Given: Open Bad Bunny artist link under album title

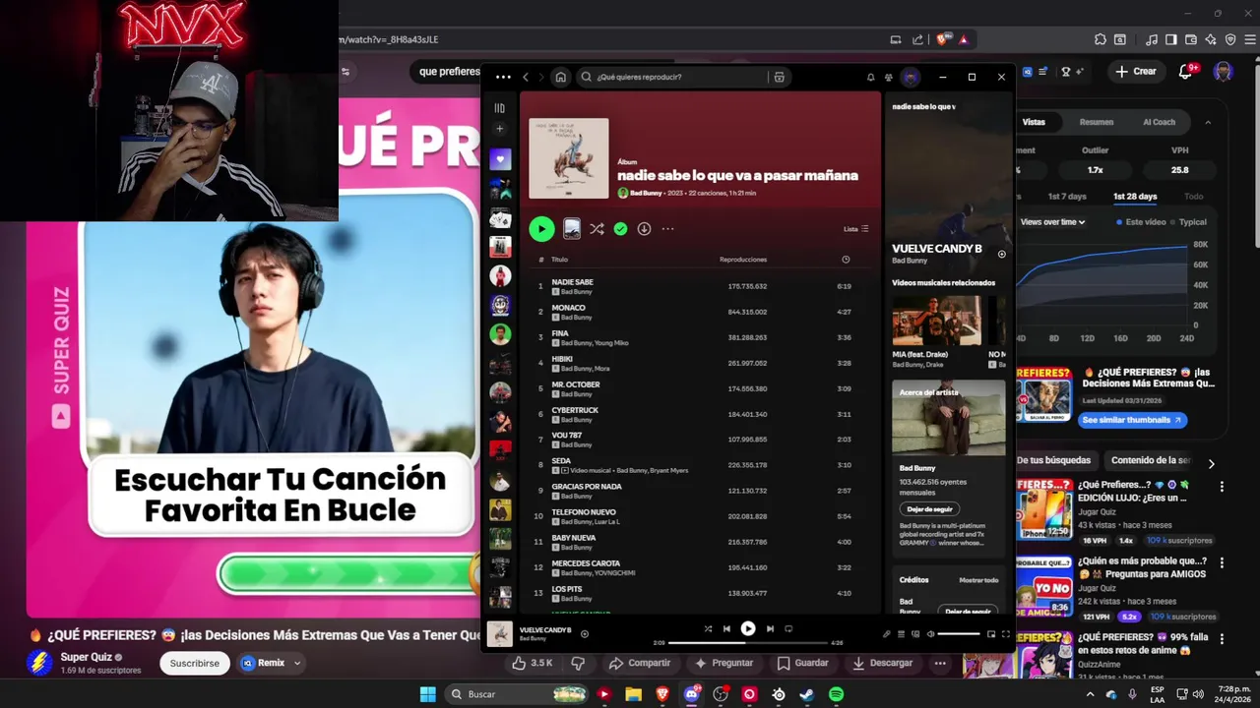Looking at the screenshot, I should (647, 193).
